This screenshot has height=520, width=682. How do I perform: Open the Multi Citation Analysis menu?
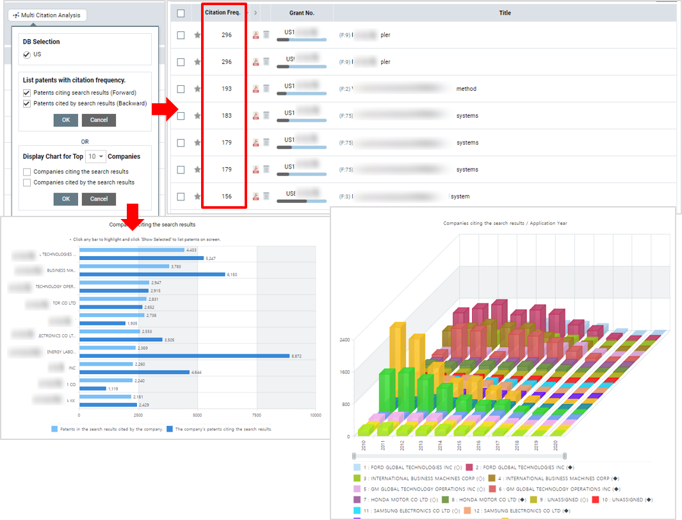click(47, 15)
